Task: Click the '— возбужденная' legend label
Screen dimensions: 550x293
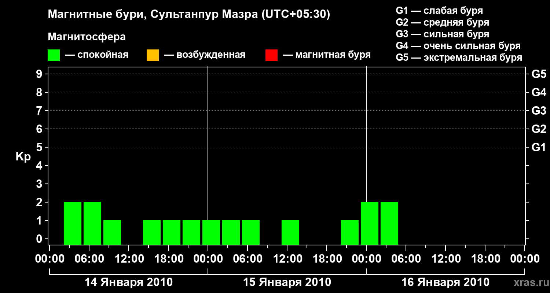Action: 205,55
